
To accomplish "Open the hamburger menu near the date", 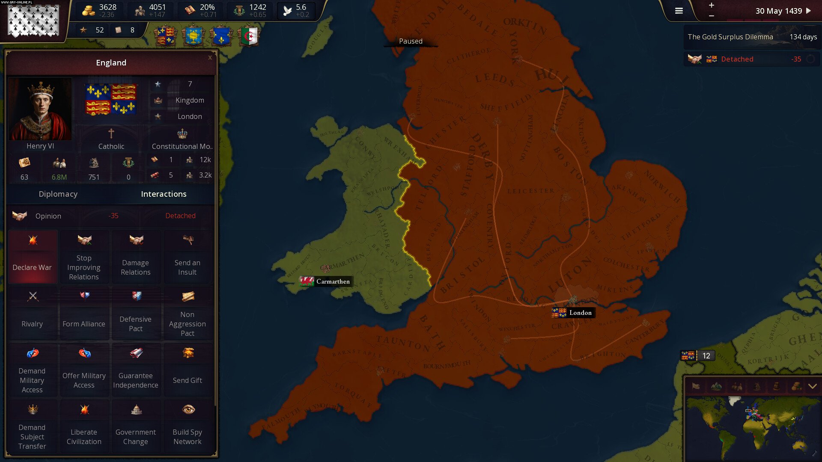I will coord(679,11).
